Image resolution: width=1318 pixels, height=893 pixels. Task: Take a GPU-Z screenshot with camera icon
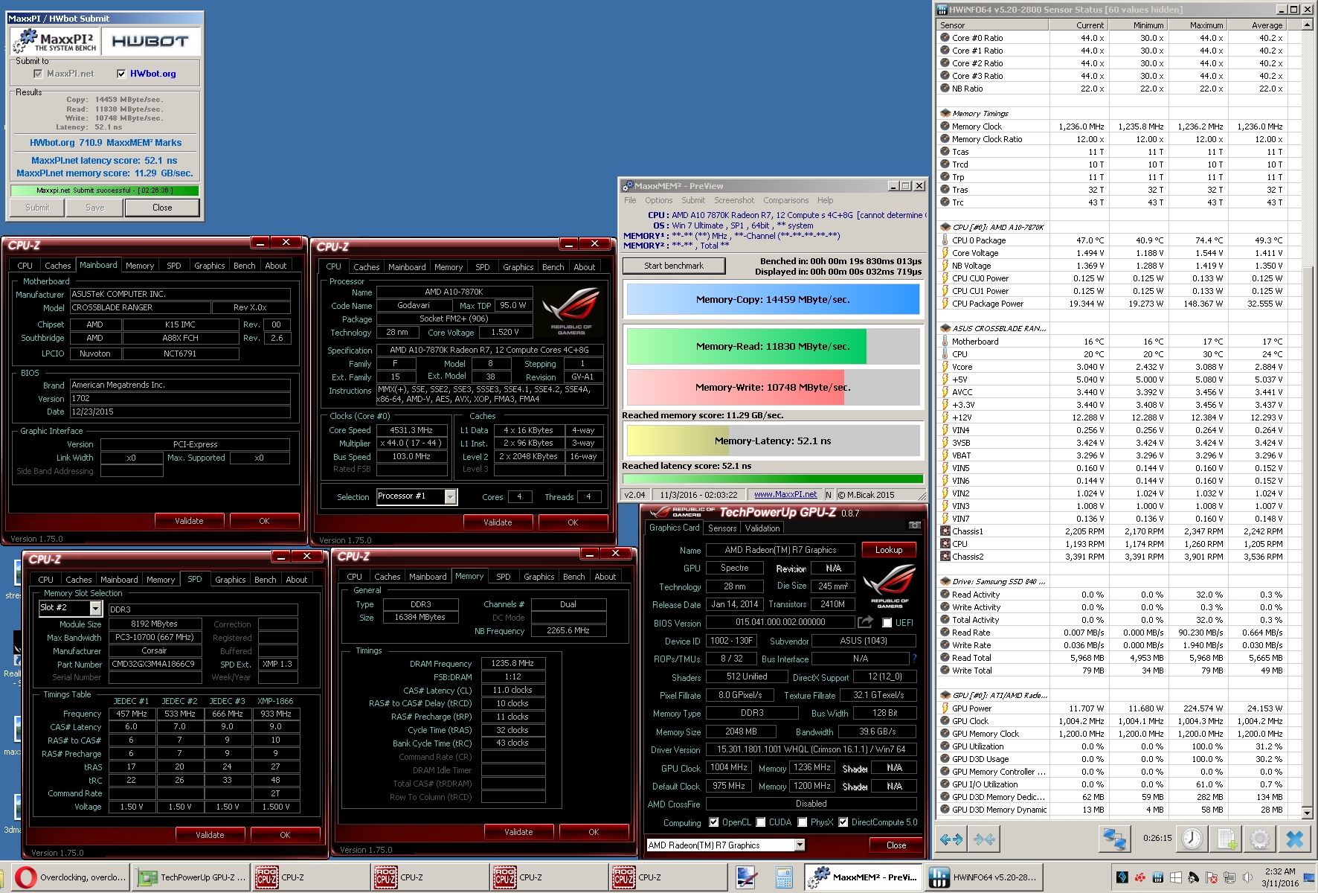914,525
